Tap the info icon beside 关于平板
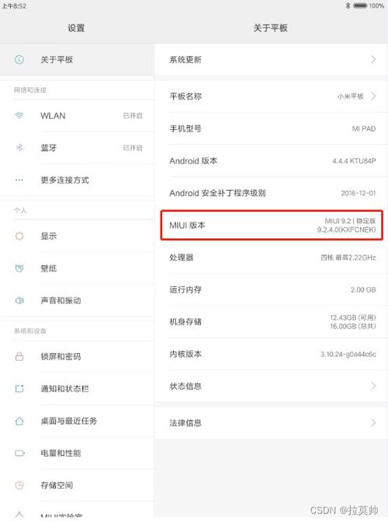This screenshot has height=522, width=388. pos(19,60)
